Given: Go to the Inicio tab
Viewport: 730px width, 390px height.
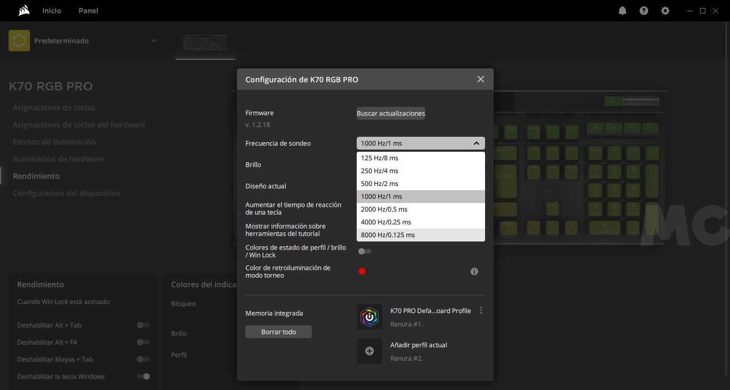Looking at the screenshot, I should coord(52,11).
